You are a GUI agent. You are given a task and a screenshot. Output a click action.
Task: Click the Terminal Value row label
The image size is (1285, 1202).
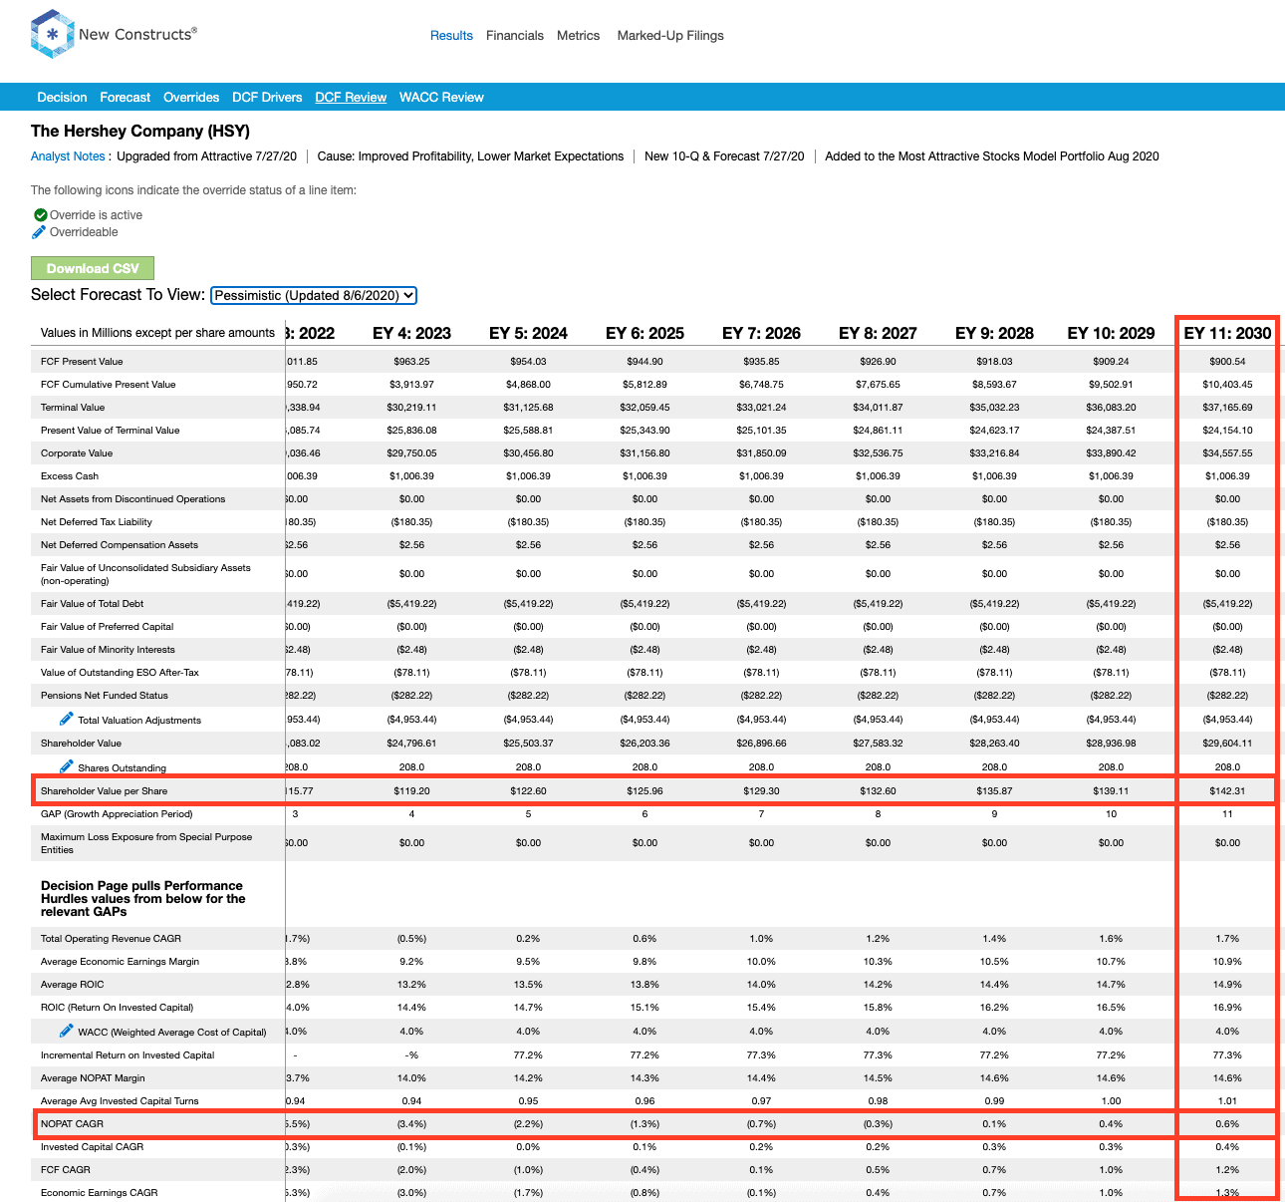[73, 407]
